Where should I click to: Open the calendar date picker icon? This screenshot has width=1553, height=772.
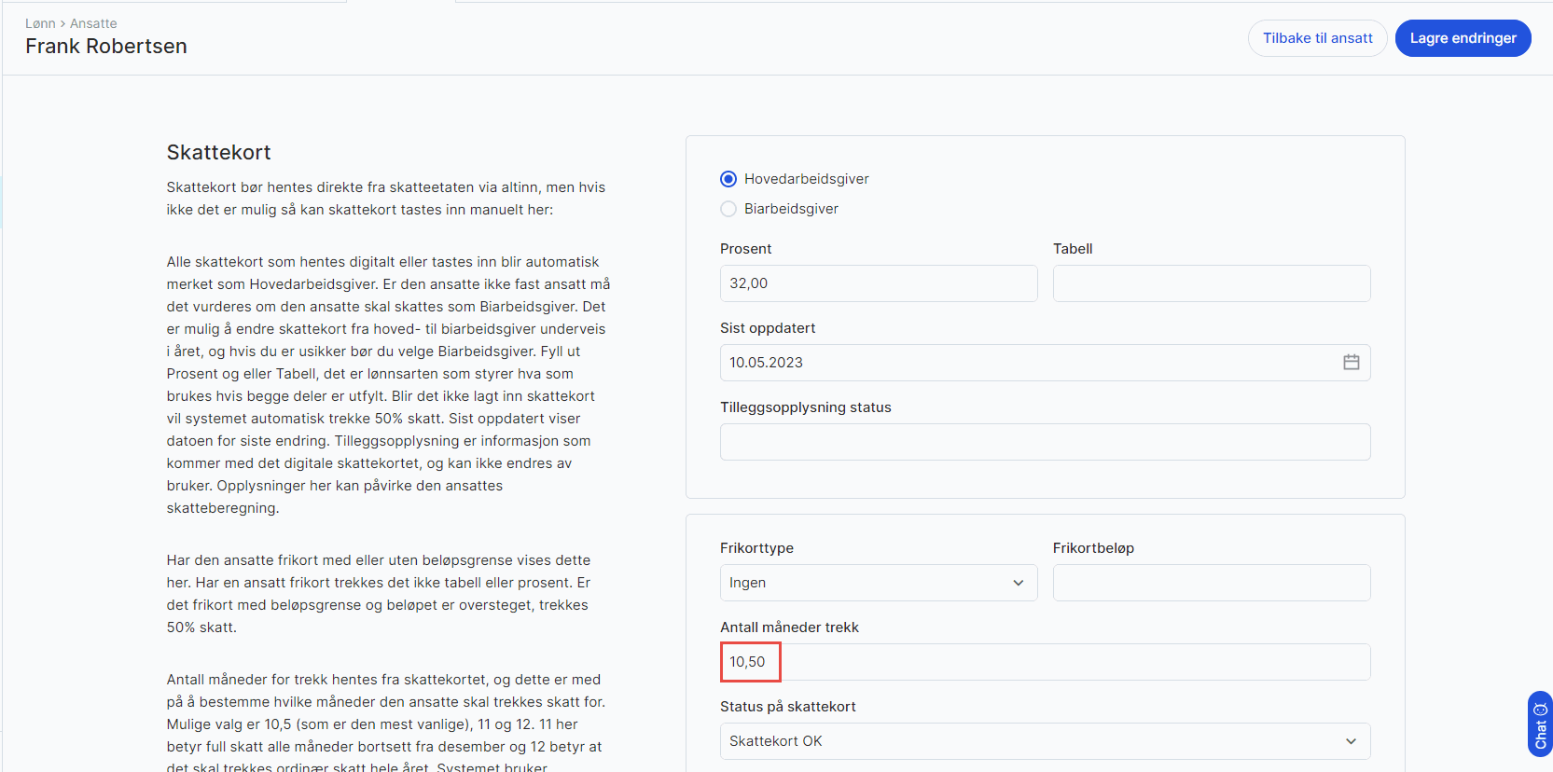pyautogui.click(x=1351, y=363)
